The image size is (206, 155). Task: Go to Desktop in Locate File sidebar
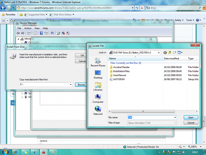pyautogui.click(x=98, y=74)
